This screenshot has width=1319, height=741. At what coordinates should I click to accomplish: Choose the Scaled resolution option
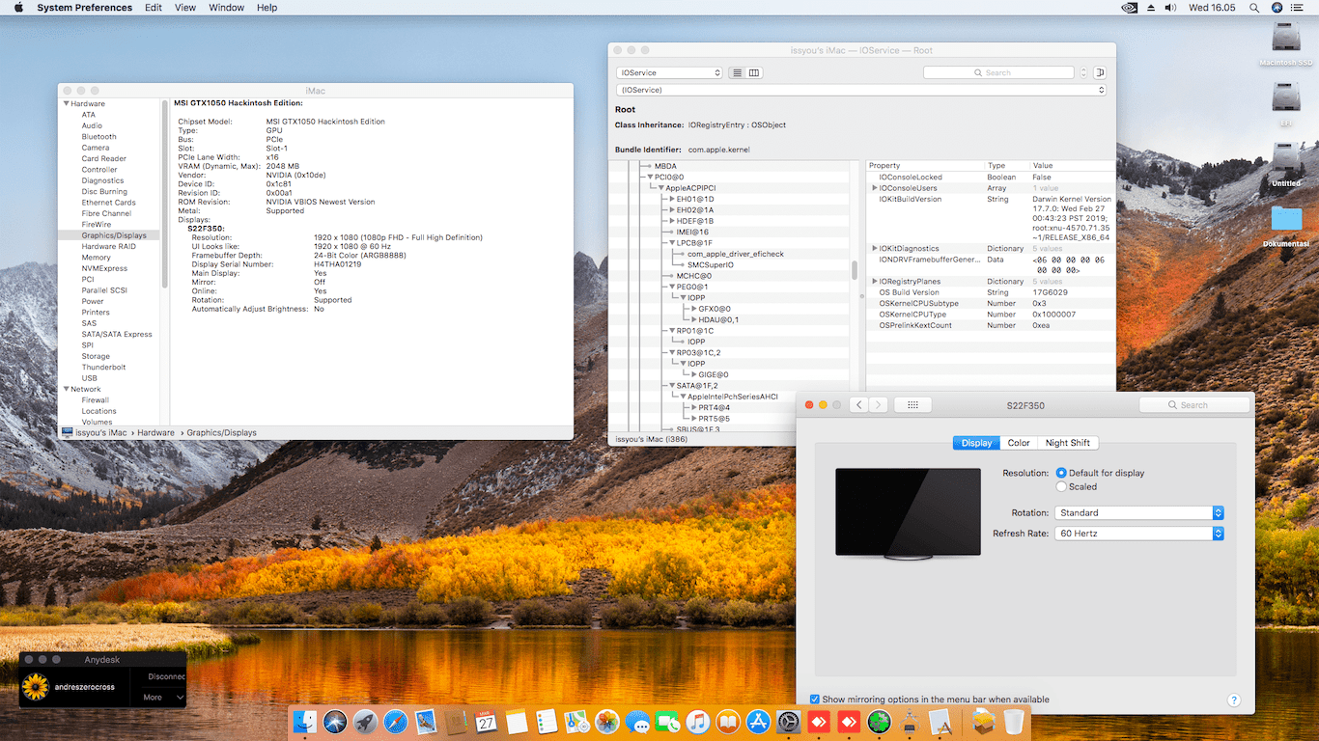pos(1062,487)
